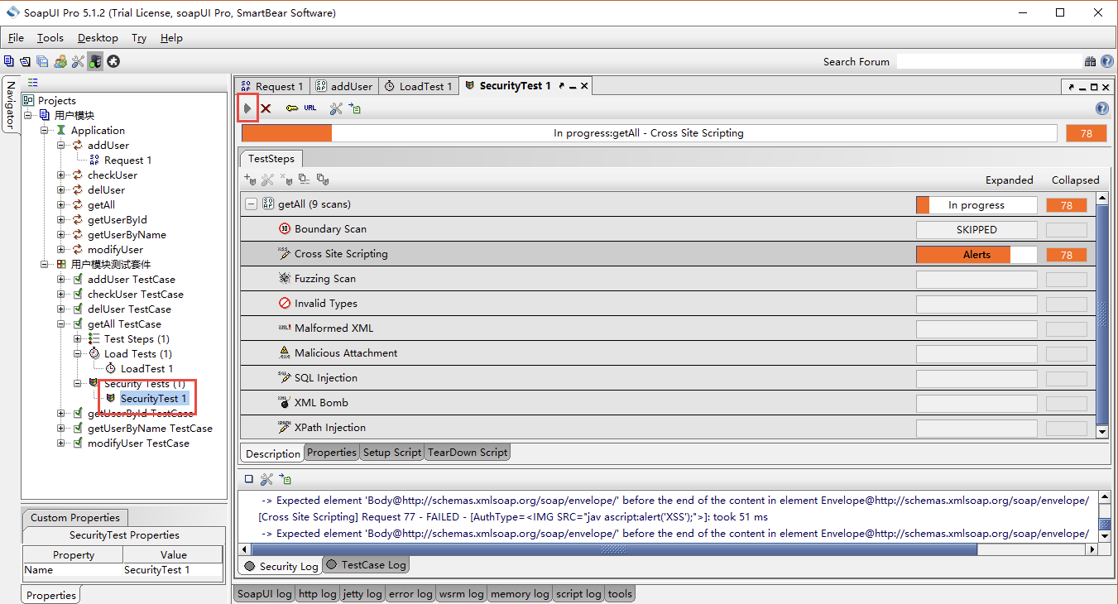
Task: Open the forum users icon in main toolbar
Action: click(x=60, y=61)
